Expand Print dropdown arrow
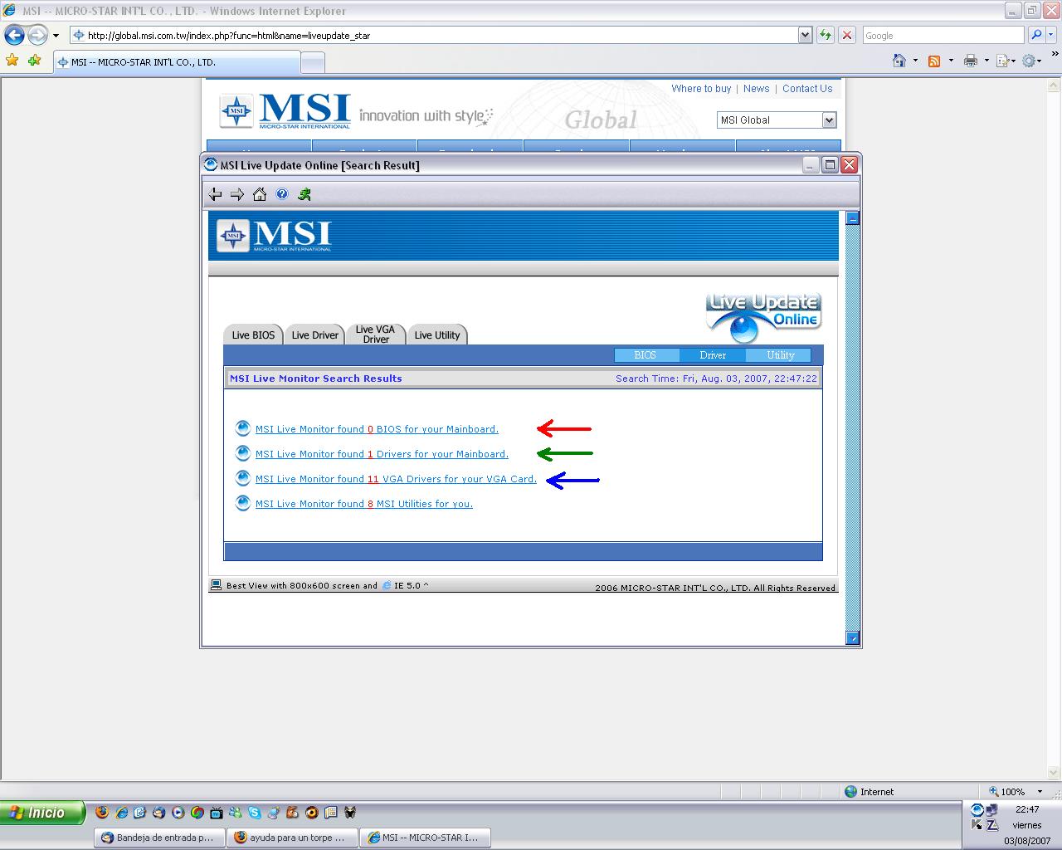1062x850 pixels. click(986, 61)
